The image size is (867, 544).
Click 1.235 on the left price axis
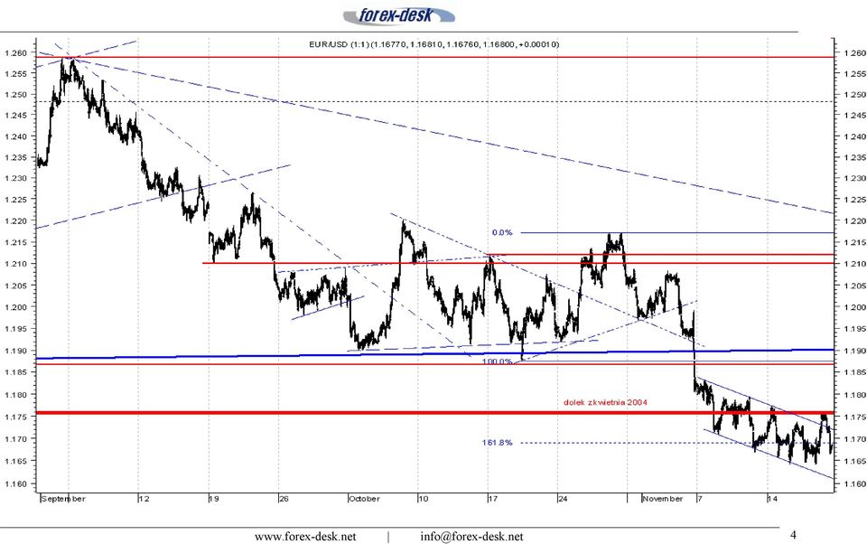pyautogui.click(x=15, y=158)
